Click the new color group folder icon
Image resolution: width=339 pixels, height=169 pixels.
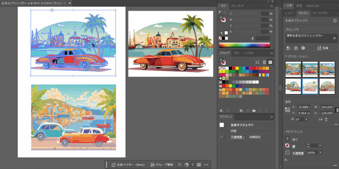(254, 110)
